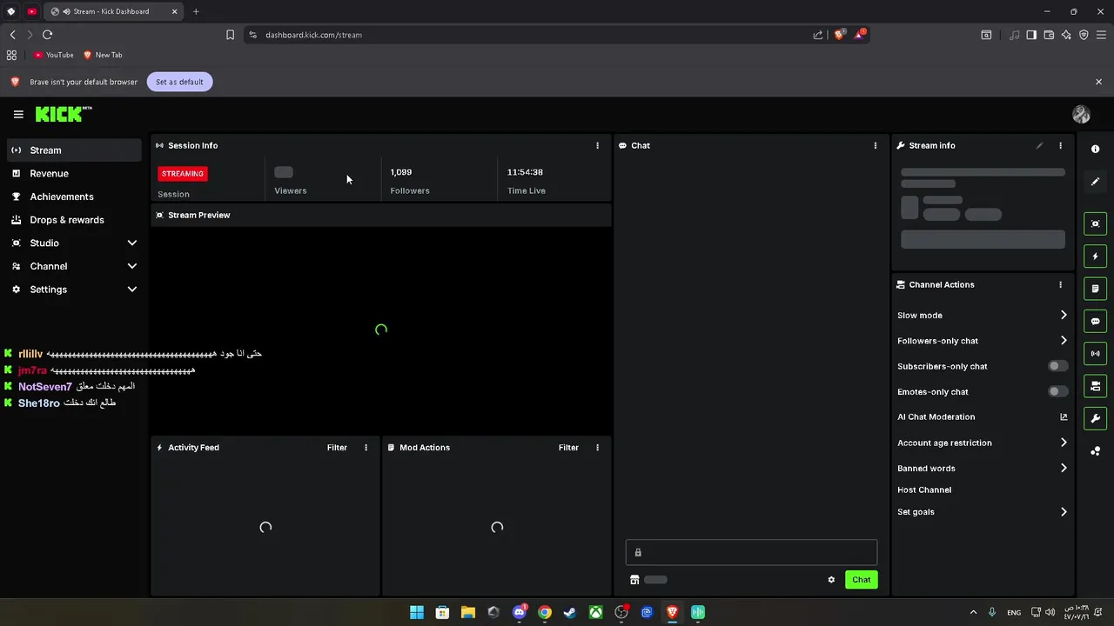This screenshot has height=626, width=1114.
Task: Reload the page
Action: click(47, 35)
